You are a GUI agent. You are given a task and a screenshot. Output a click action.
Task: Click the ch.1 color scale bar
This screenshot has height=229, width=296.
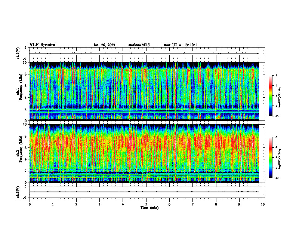270,96
